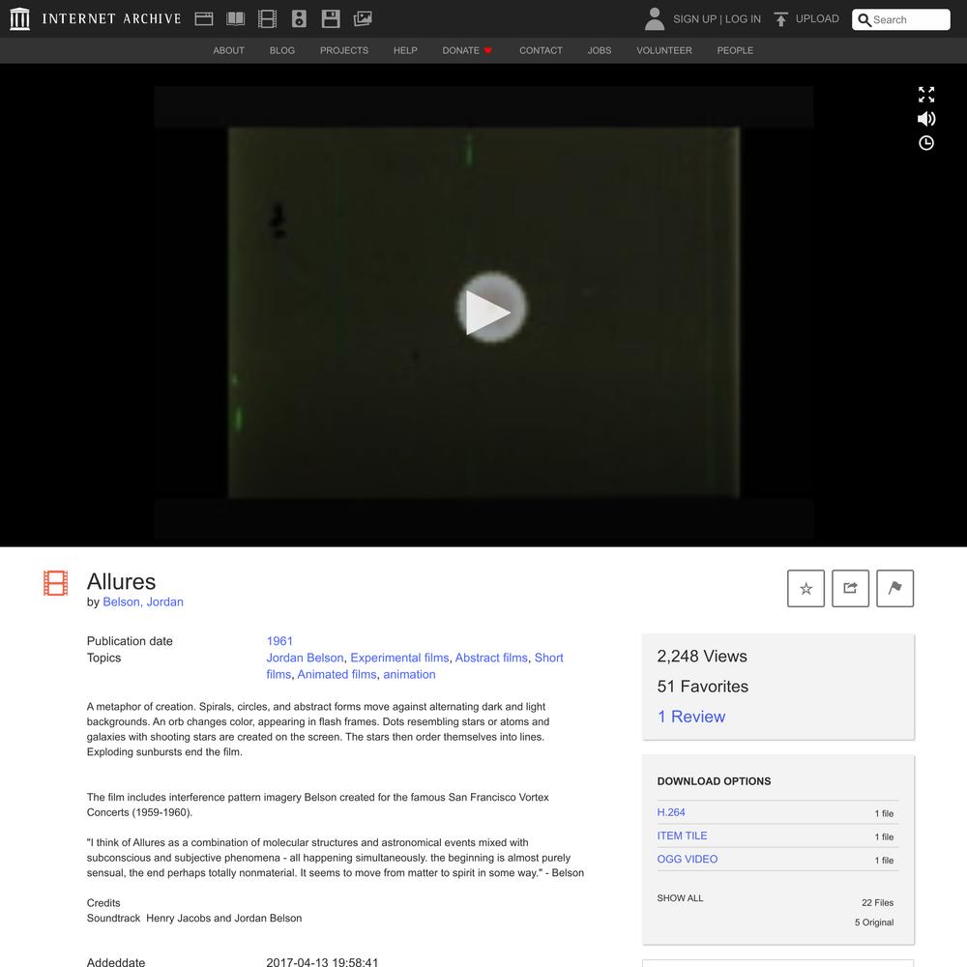
Task: Open the VOLUNTEER menu item
Action: click(x=664, y=50)
